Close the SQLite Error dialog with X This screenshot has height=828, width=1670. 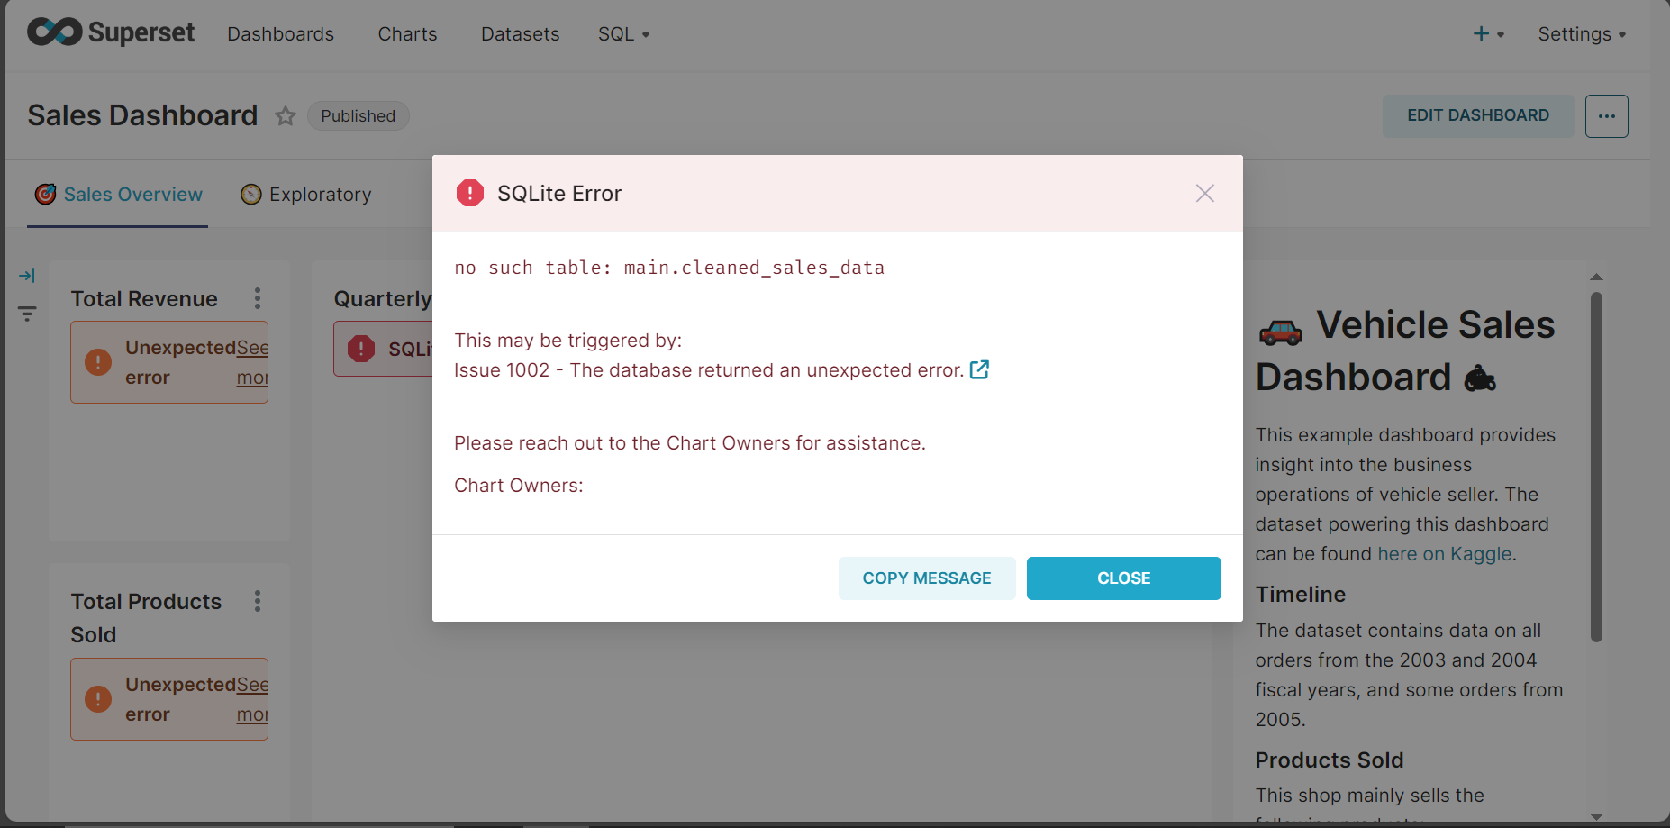[x=1204, y=194]
